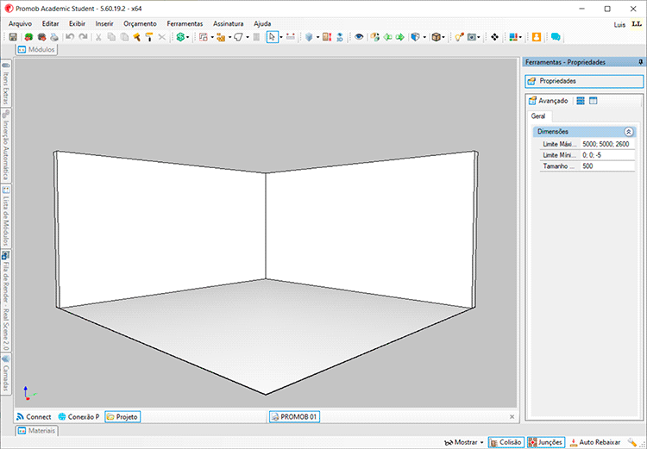This screenshot has width=647, height=449.
Task: Click the dollar sign budget icon
Action: click(181, 37)
